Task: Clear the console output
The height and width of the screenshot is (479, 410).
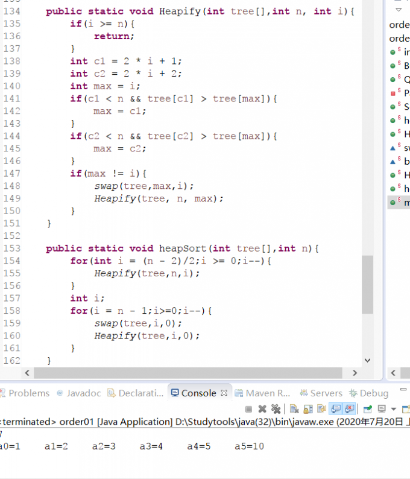Action: 294,409
